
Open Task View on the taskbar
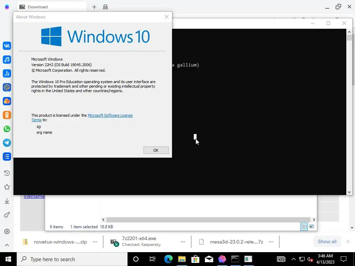(153, 259)
